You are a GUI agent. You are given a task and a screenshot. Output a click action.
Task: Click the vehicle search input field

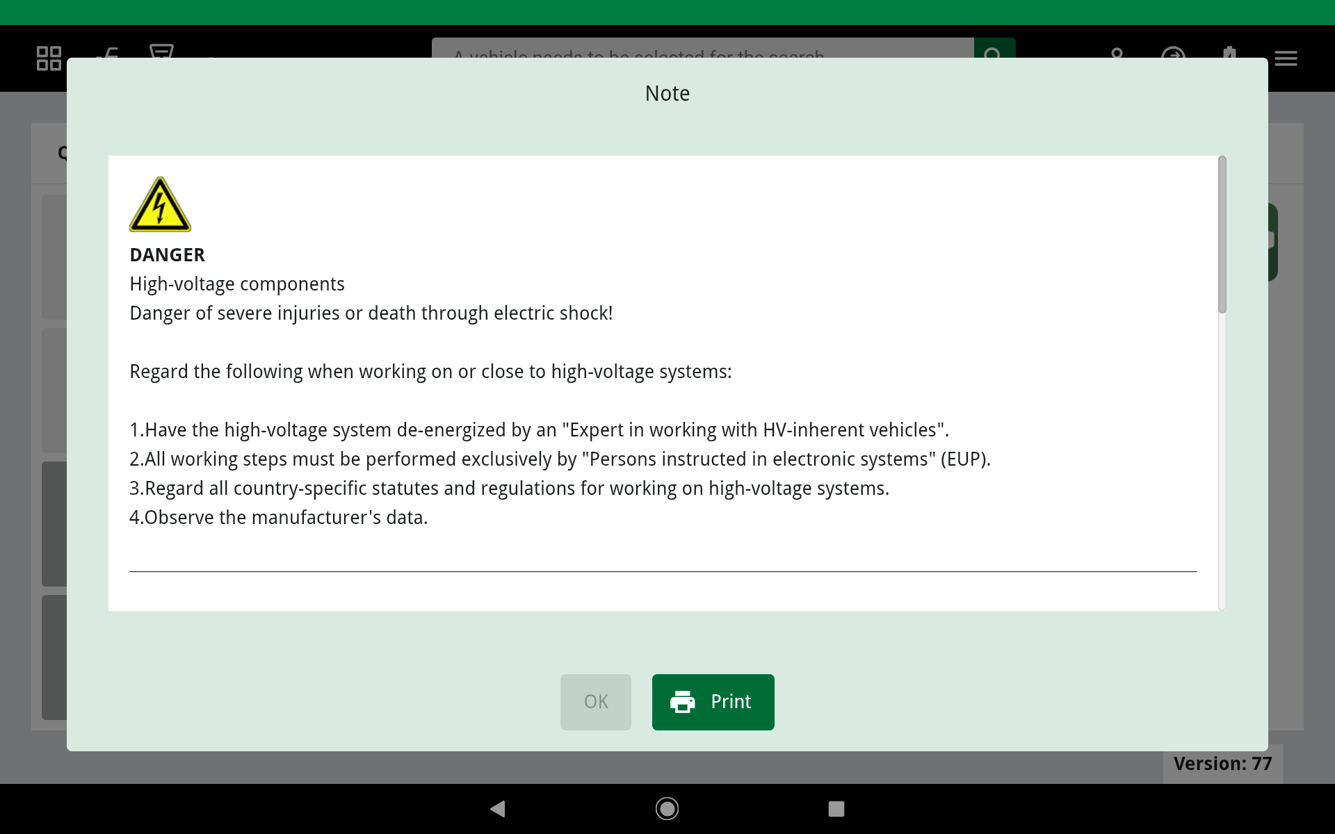coord(702,50)
